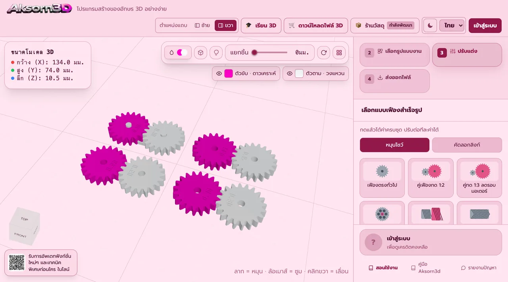Click the กำลังพัฒนา badge
This screenshot has width=508, height=282.
[x=400, y=25]
